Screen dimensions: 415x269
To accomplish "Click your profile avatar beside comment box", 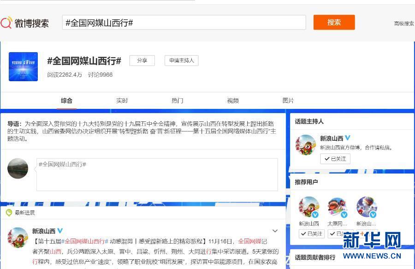I will pos(18,169).
